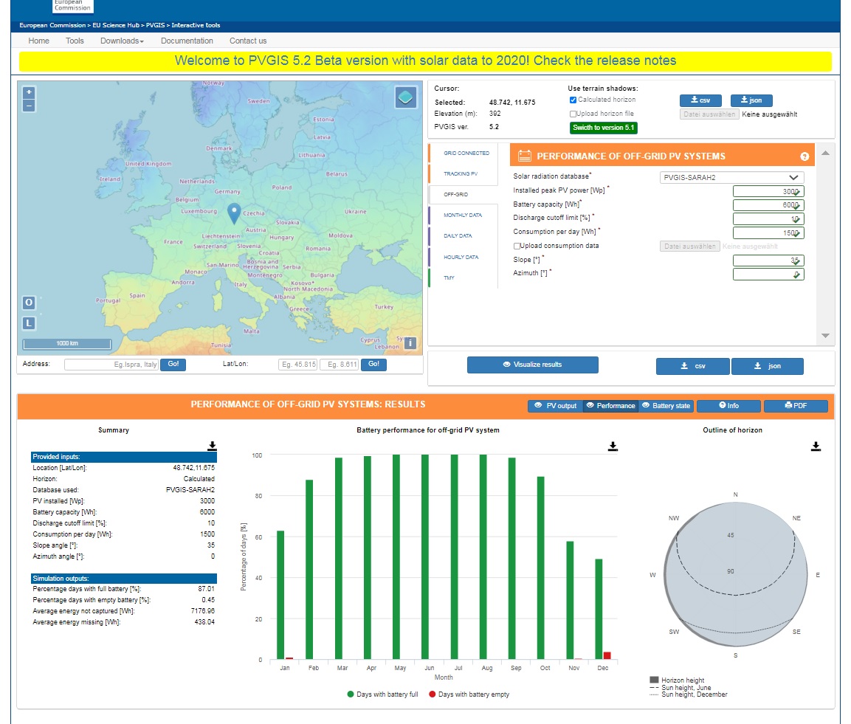The width and height of the screenshot is (851, 724).
Task: Open help question mark in off-grid header
Action: pyautogui.click(x=805, y=156)
